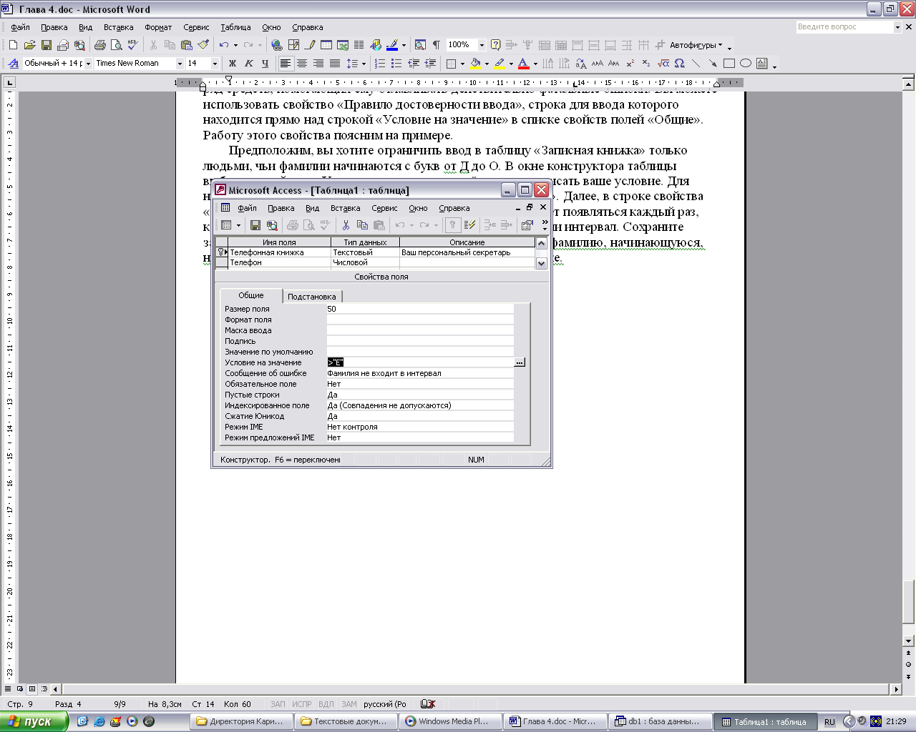
Task: Toggle display of paragraph marks (¶)
Action: pyautogui.click(x=436, y=45)
